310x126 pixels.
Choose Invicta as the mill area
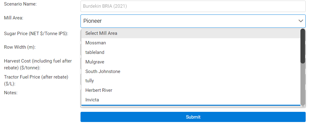point(92,100)
